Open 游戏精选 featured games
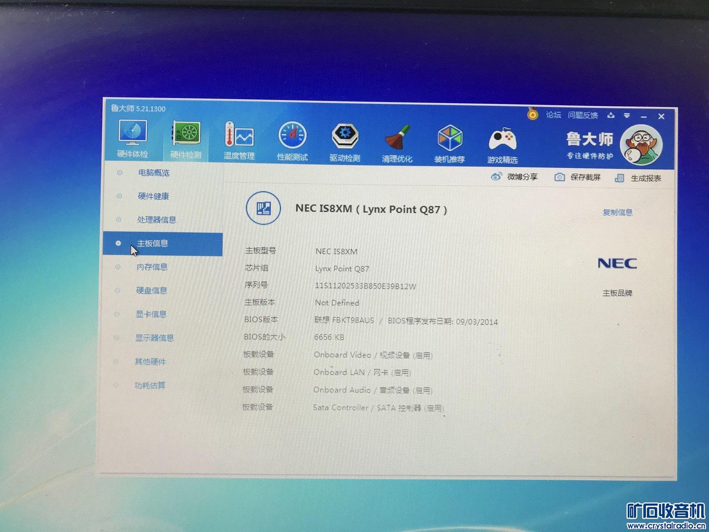The width and height of the screenshot is (709, 532). coord(502,145)
